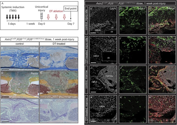
Task: Click the drill bit icon above Day 0
Action: point(42,16)
